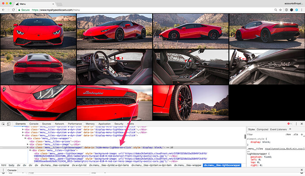This screenshot has width=305, height=176.
Task: Click the browser back arrow
Action: point(3,10)
